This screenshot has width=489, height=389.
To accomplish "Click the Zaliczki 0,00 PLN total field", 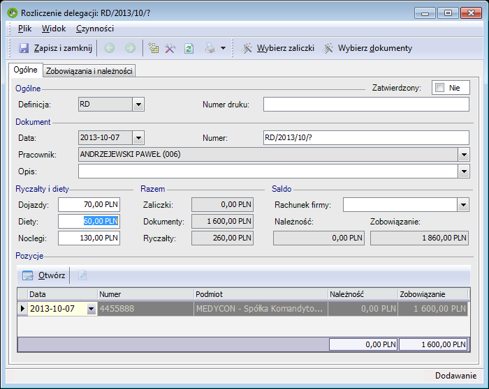I will tap(222, 205).
